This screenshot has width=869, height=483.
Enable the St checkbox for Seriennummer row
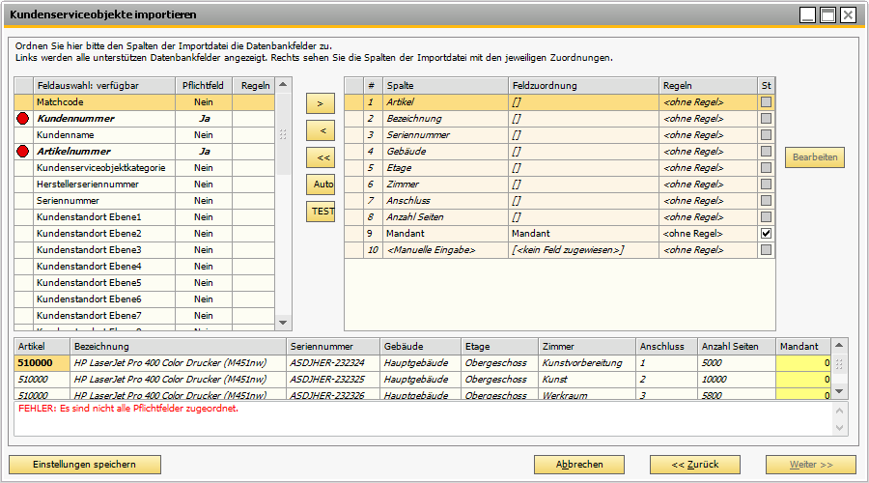766,134
